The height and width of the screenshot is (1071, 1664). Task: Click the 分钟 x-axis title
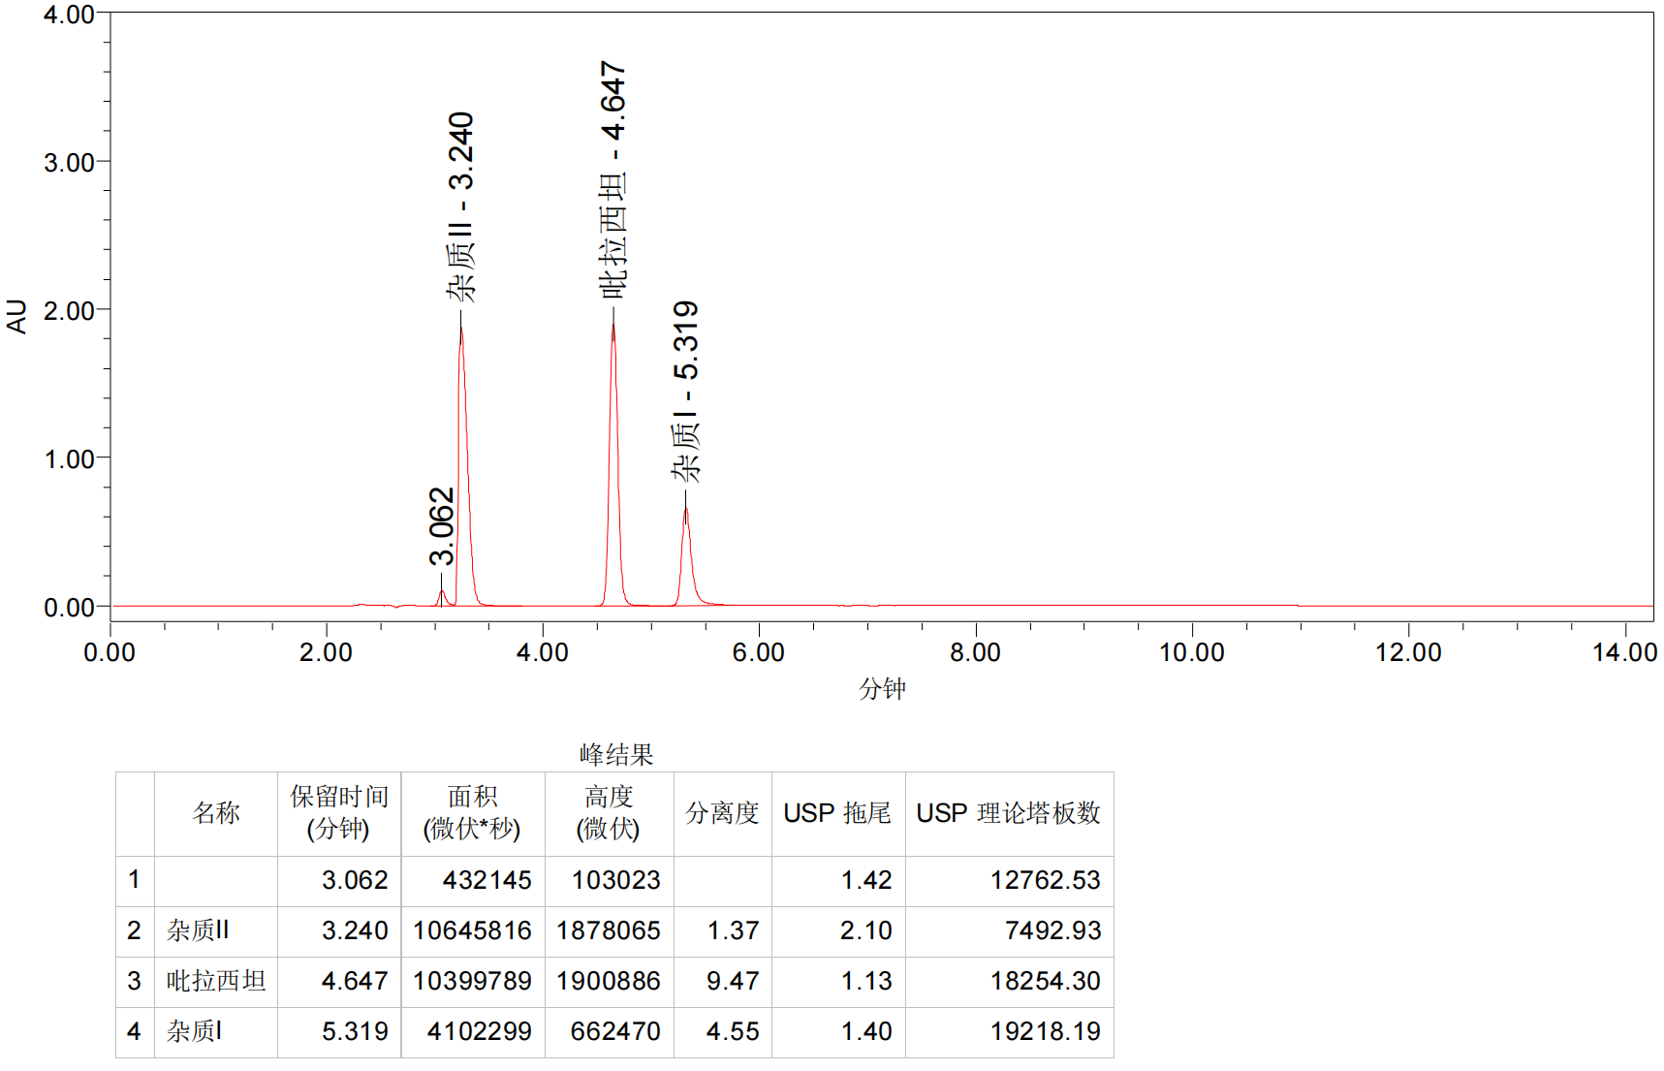[882, 689]
